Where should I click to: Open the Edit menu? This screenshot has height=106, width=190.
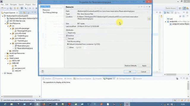pos(7,4)
